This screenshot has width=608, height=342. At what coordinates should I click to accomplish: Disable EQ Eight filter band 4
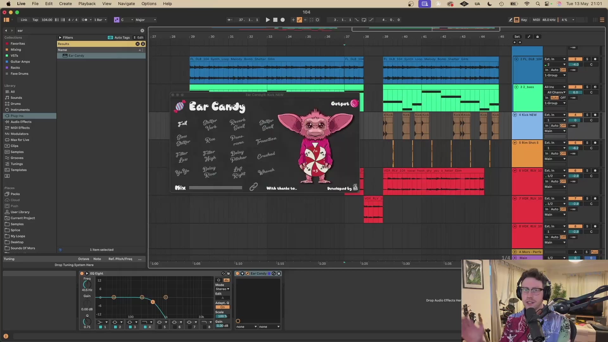145,327
